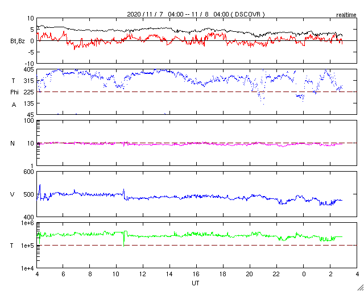This screenshot has width=364, height=291.
Task: Click the "600" tick of the V panel
Action: [29, 172]
